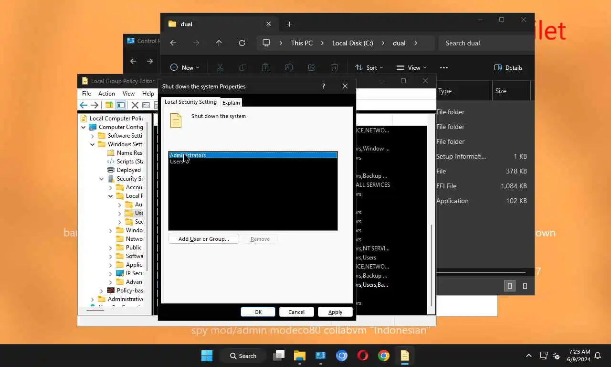611x367 pixels.
Task: Open Opera browser from the taskbar
Action: pyautogui.click(x=363, y=356)
